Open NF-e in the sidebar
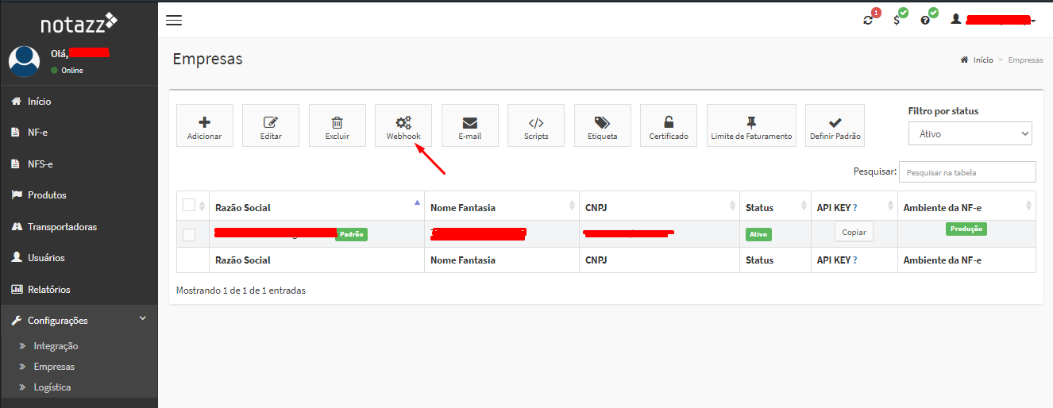 point(79,133)
